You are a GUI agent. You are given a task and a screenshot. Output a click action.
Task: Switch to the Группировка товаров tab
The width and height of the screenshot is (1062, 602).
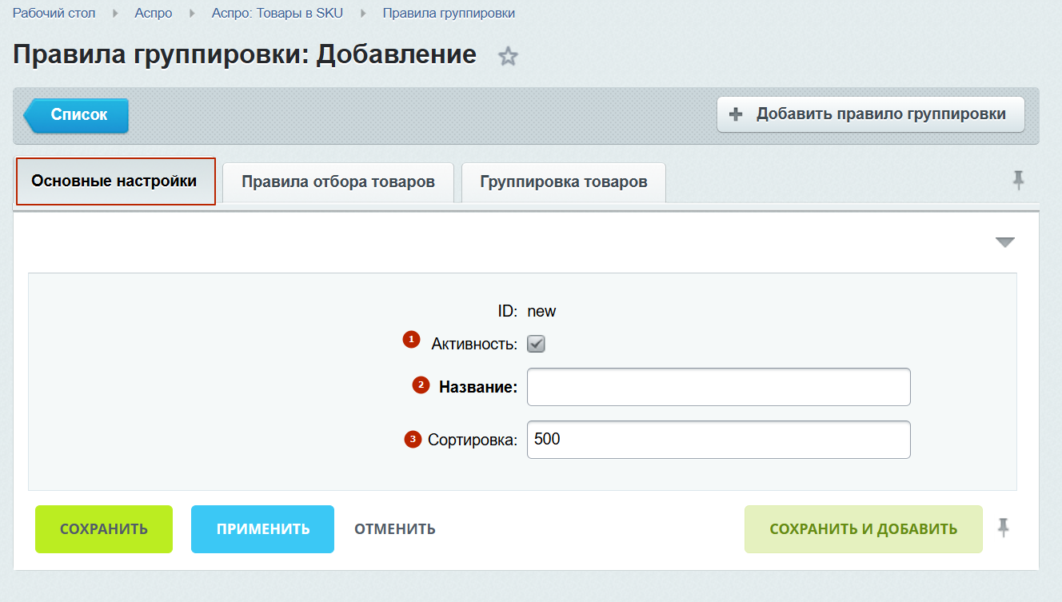(x=564, y=181)
